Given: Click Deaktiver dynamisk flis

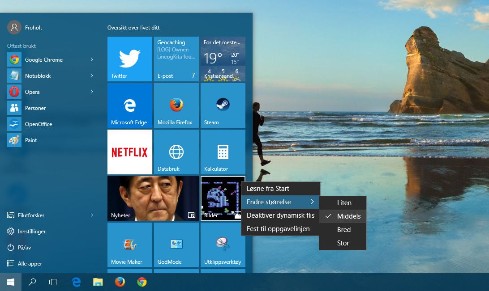Looking at the screenshot, I should pos(280,215).
